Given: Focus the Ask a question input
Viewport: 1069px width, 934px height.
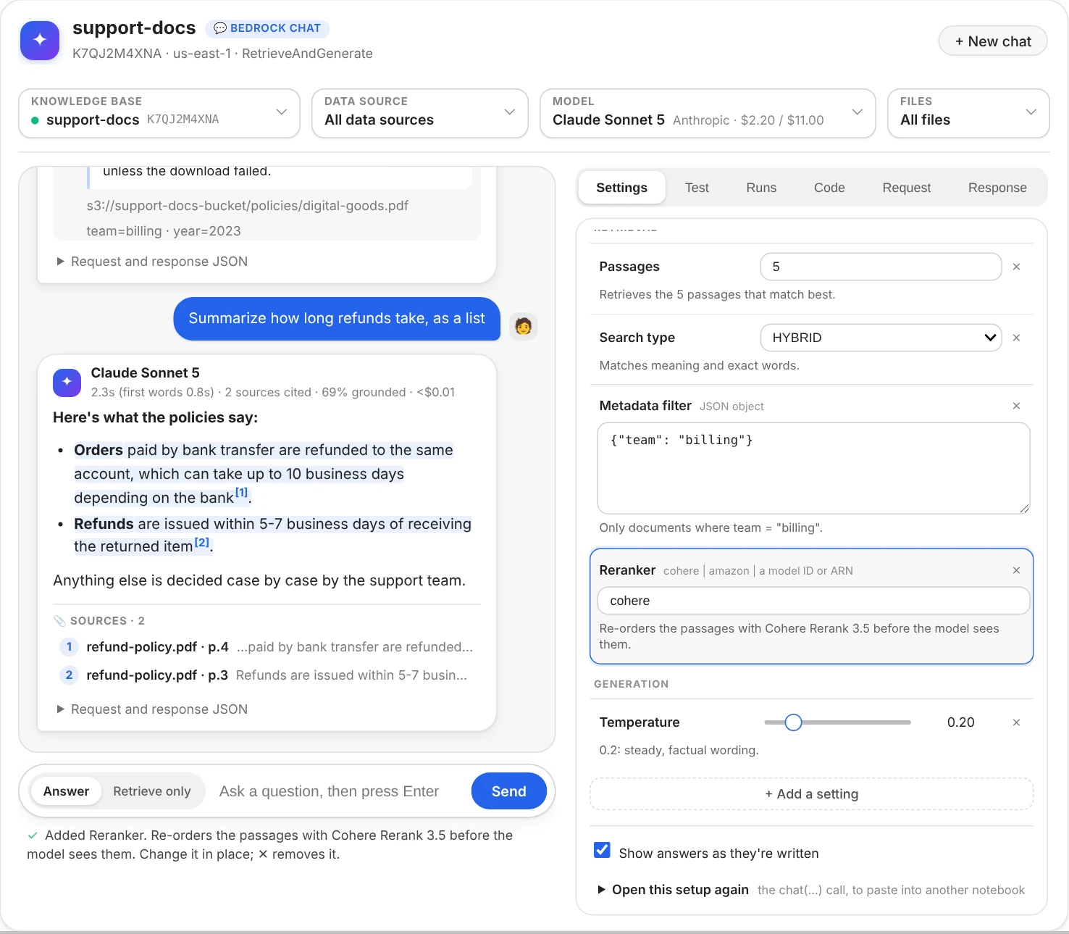Looking at the screenshot, I should click(338, 791).
